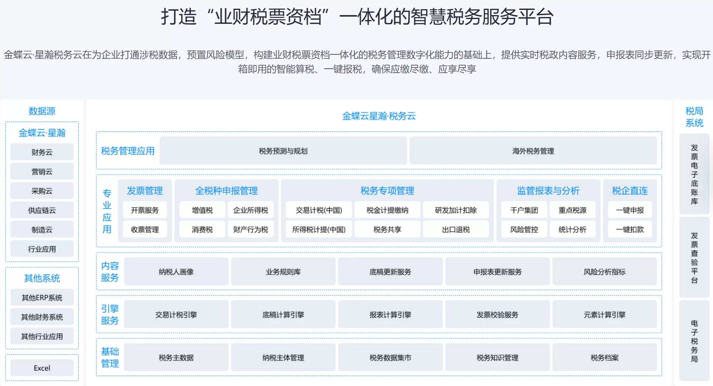Click the 税务管理应用 row label
The image size is (713, 386).
coord(128,151)
